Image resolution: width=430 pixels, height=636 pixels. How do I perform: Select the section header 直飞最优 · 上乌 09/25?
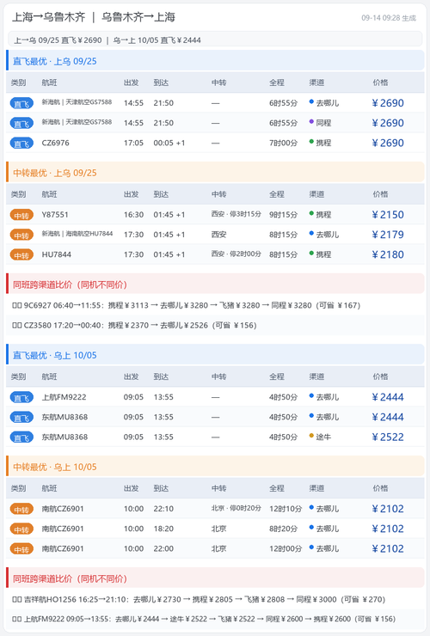(215, 61)
